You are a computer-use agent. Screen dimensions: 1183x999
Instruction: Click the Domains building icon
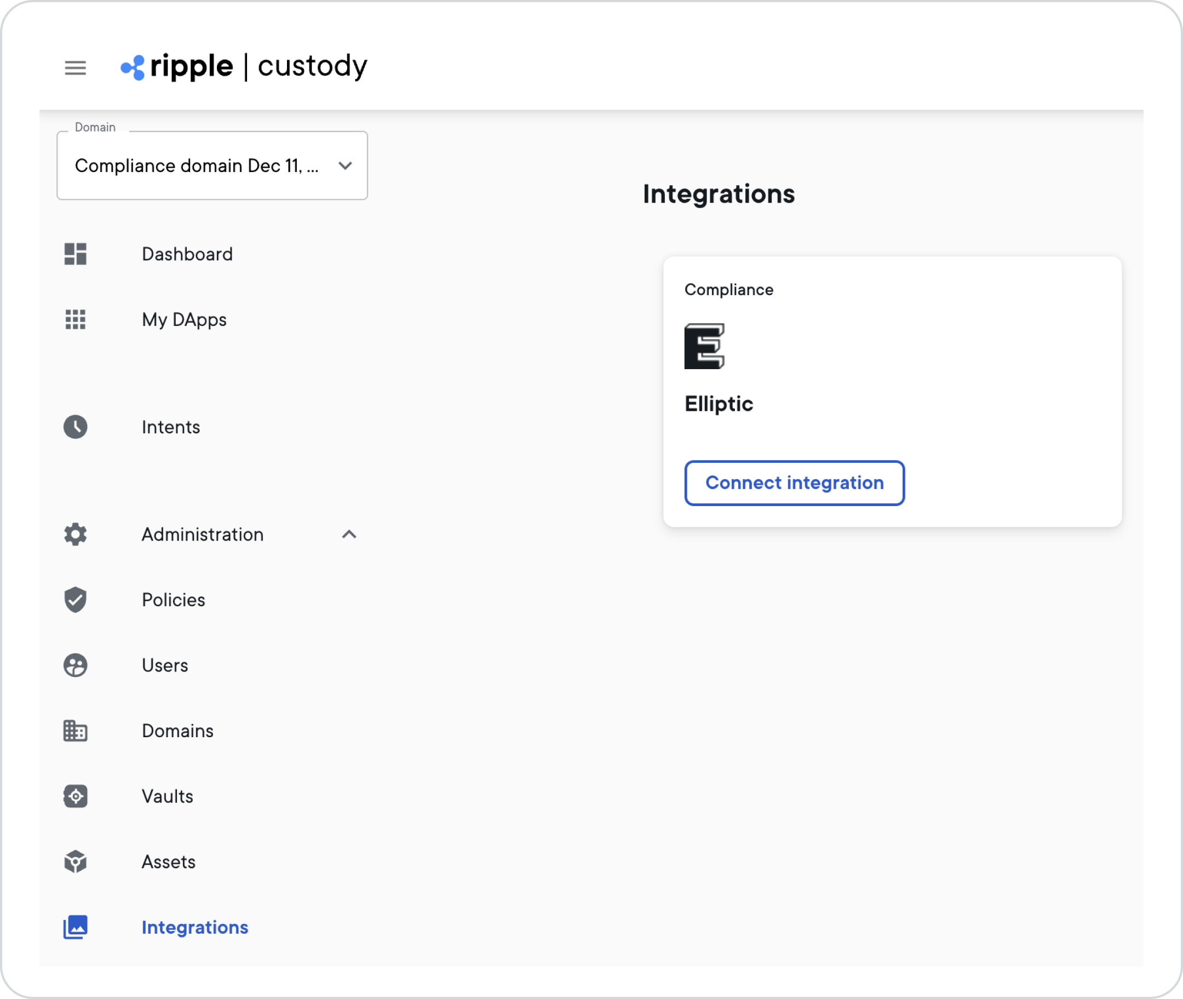(76, 731)
